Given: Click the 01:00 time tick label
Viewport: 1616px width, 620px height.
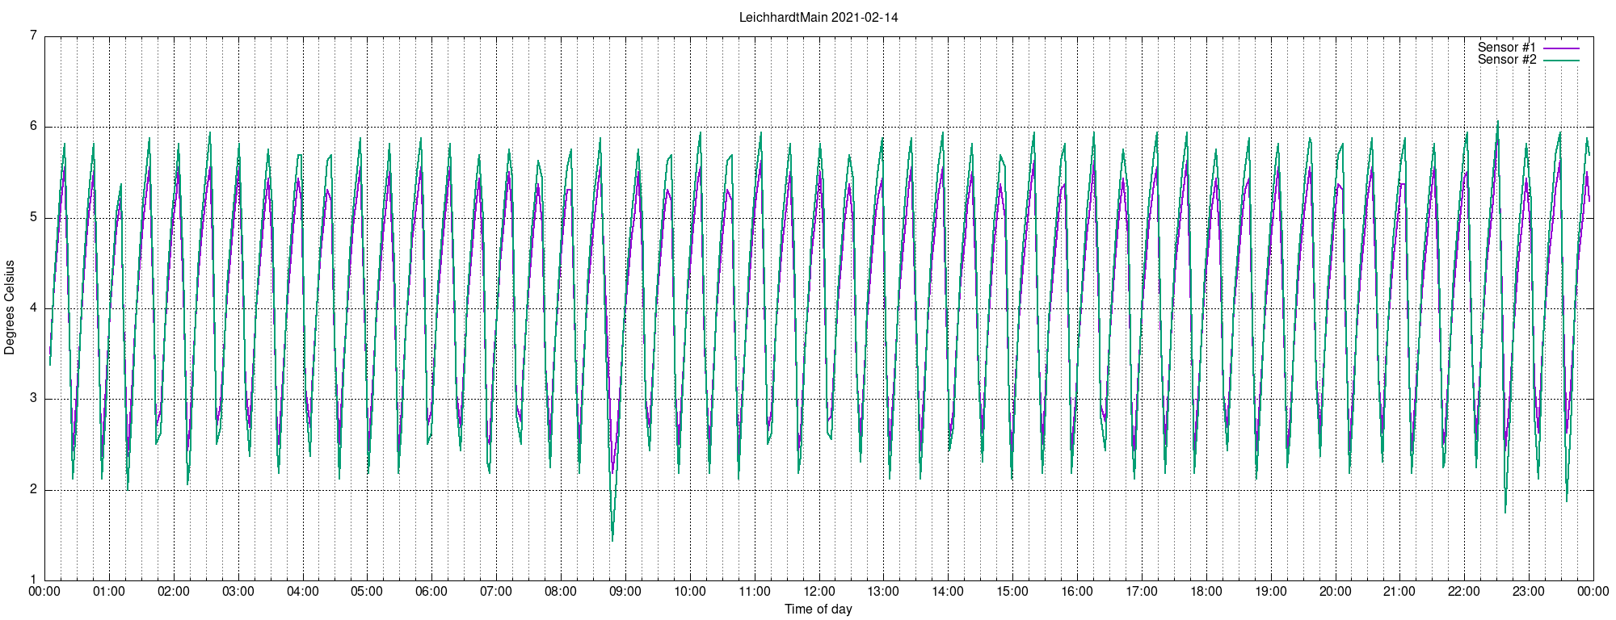Looking at the screenshot, I should coord(109,591).
